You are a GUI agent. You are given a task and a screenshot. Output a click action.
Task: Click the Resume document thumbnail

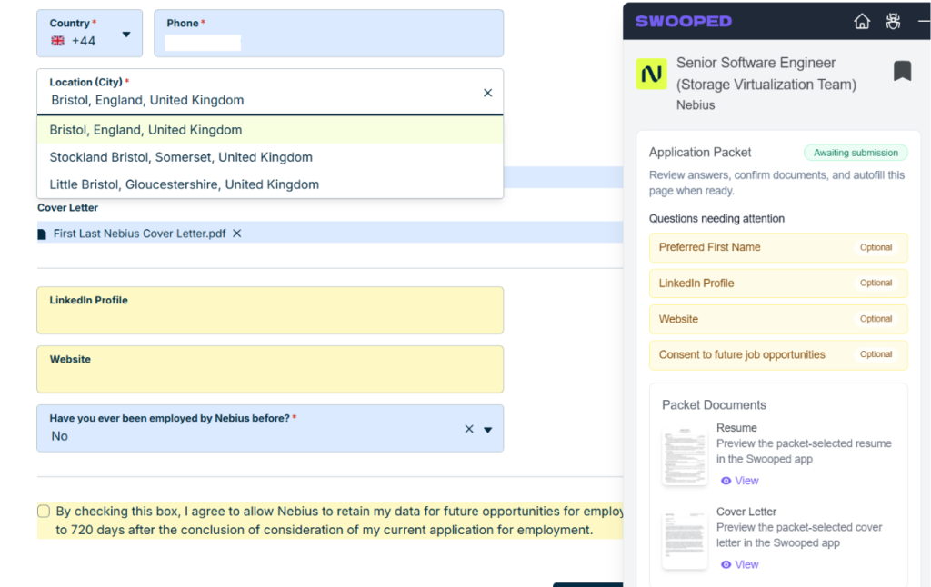[685, 454]
